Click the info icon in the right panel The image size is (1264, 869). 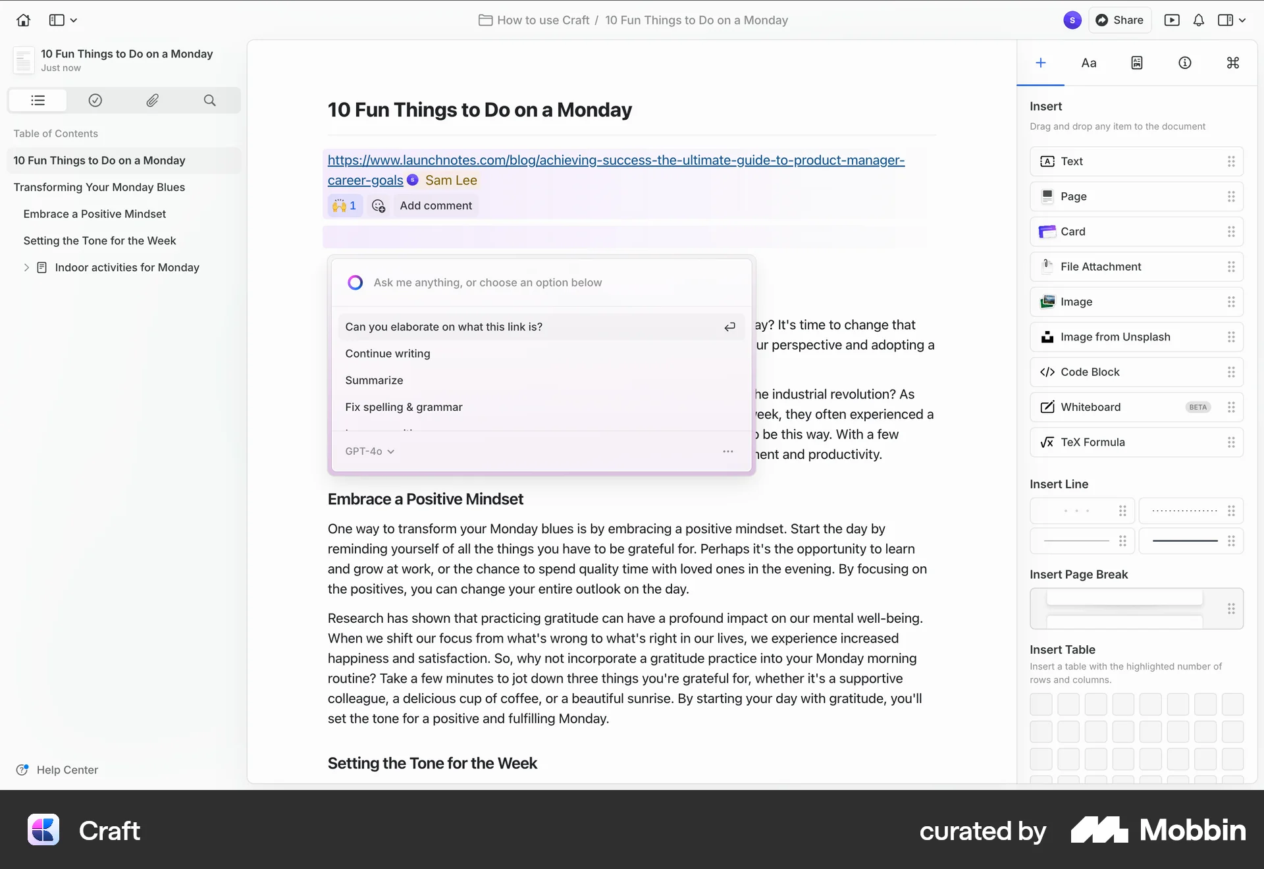[1184, 63]
